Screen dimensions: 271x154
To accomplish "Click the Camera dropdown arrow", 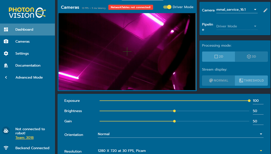I will (255, 10).
